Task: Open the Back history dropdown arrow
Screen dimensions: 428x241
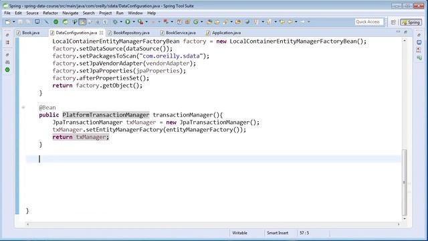Action: point(296,22)
